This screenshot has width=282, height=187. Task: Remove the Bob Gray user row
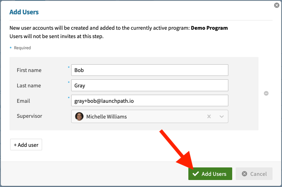[x=266, y=93]
